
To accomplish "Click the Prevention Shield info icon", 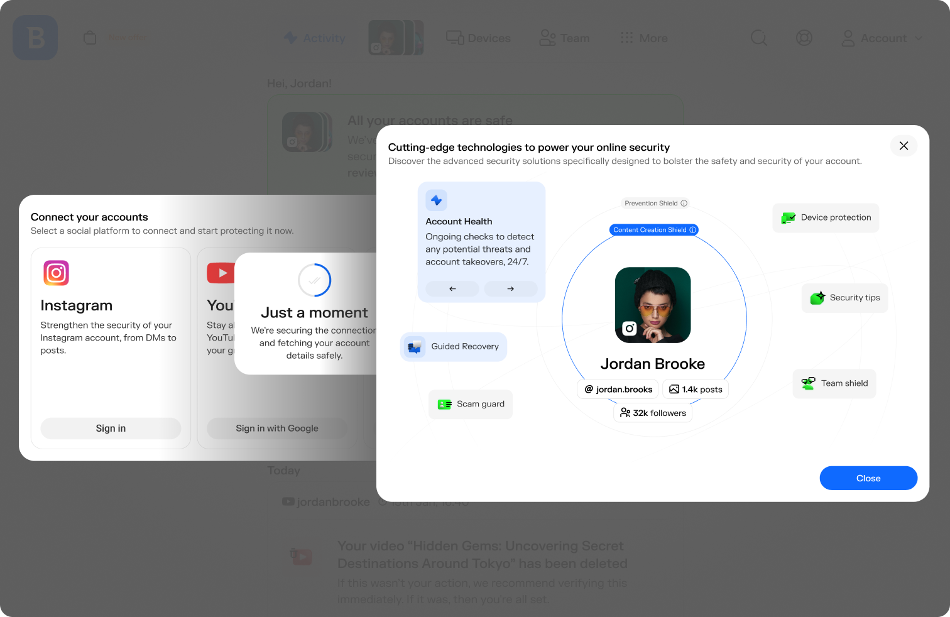I will tap(684, 204).
